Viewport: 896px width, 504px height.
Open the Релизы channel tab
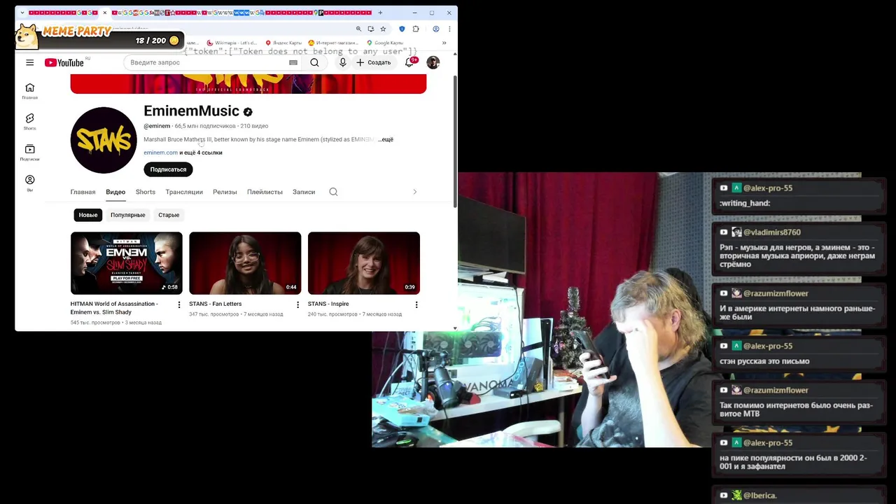click(x=225, y=192)
